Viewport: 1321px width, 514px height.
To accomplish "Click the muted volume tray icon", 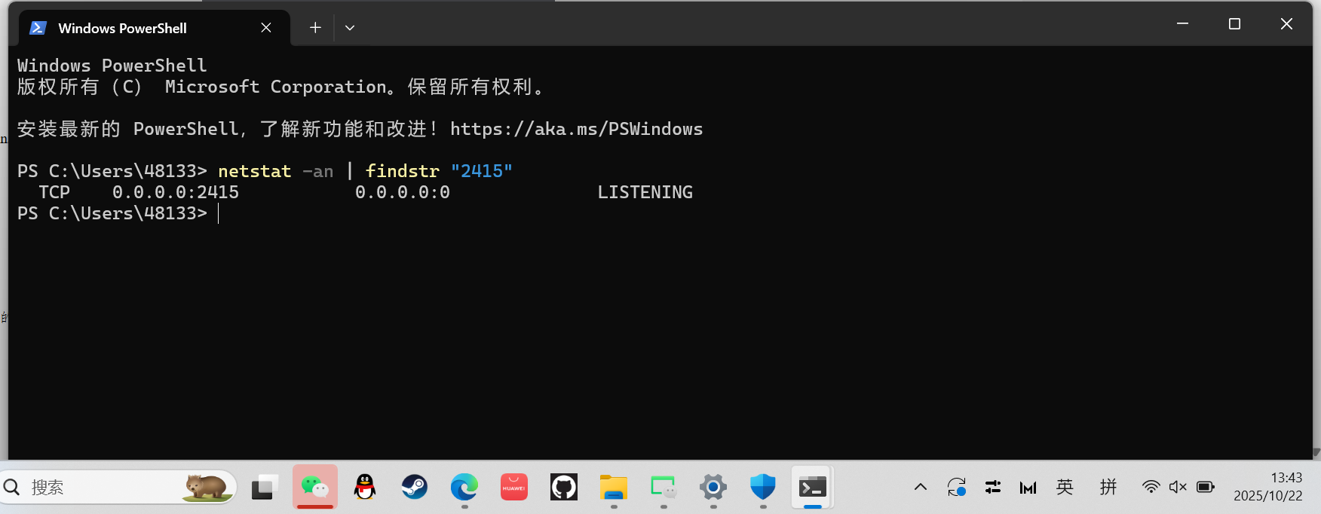I will pos(1178,488).
